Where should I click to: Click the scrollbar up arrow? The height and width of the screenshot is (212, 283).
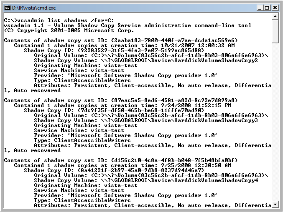275,17
